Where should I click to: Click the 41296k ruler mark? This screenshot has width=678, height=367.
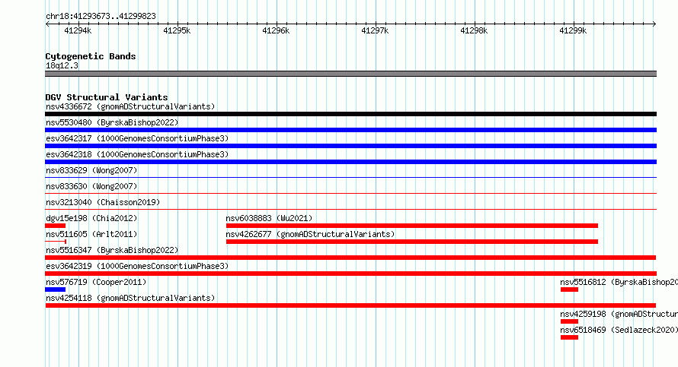[x=276, y=30]
